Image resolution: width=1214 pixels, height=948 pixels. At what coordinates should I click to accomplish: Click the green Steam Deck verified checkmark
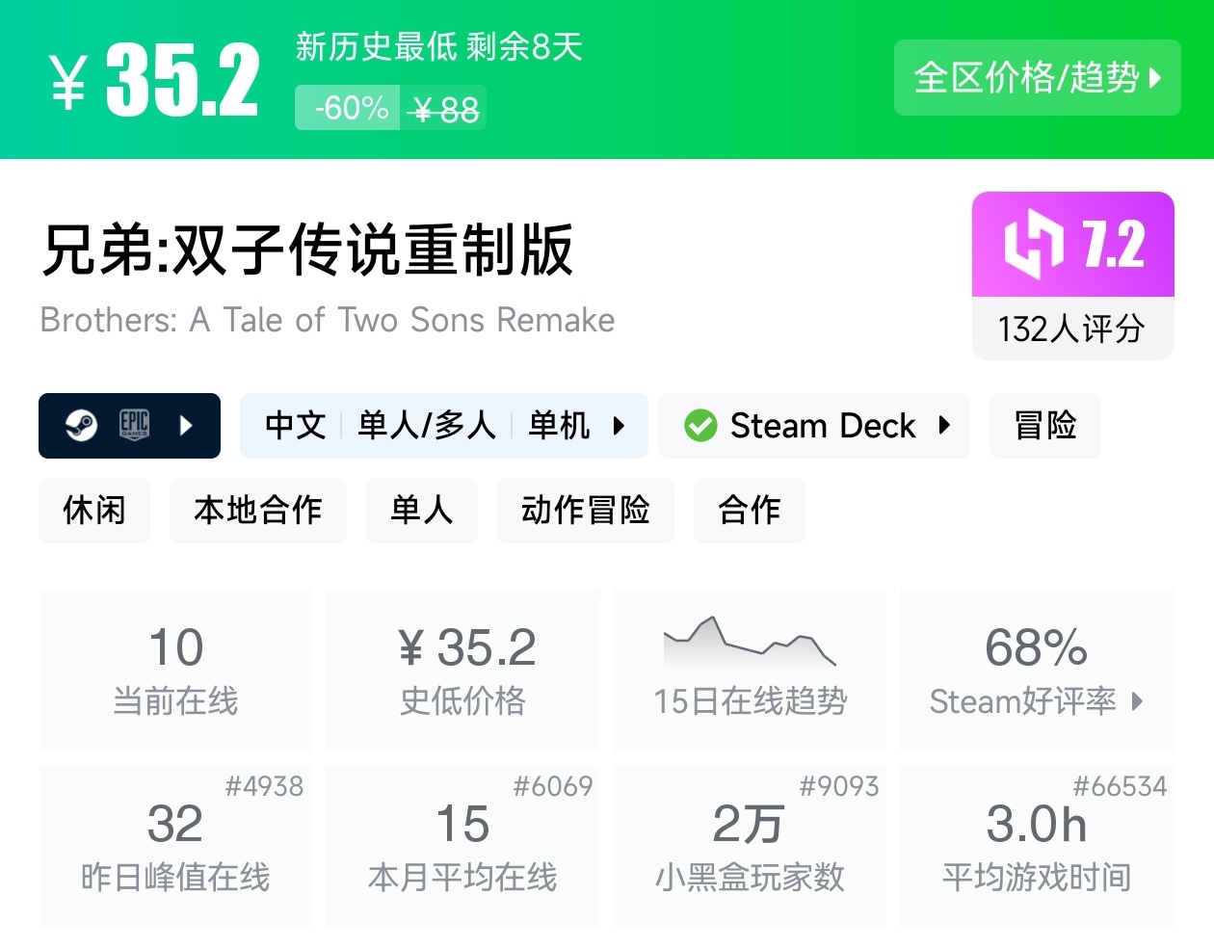(x=700, y=425)
